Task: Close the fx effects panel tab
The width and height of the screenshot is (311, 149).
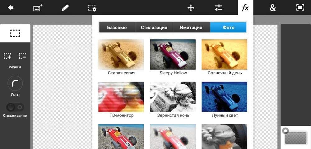Action: (245, 8)
